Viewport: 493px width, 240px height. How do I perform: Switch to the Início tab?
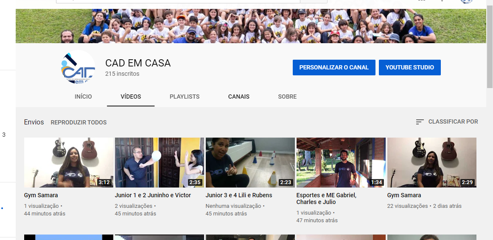click(83, 97)
